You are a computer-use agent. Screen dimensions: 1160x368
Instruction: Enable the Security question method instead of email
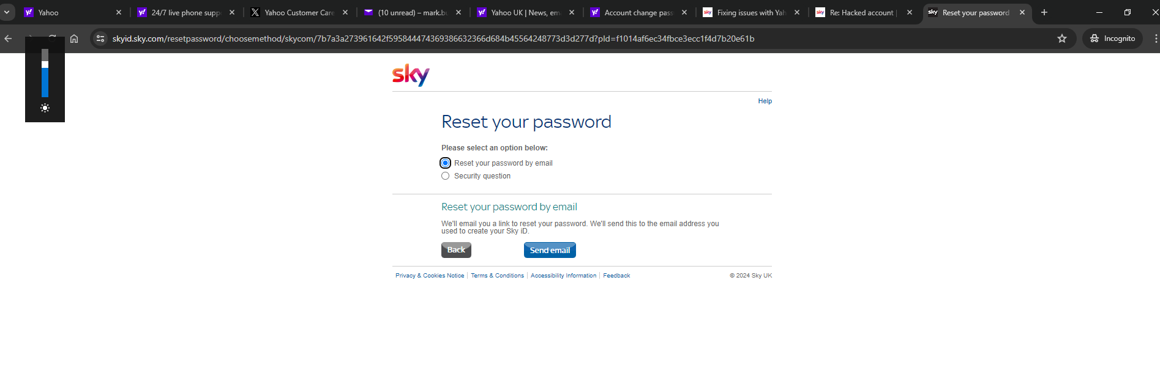[x=445, y=175]
